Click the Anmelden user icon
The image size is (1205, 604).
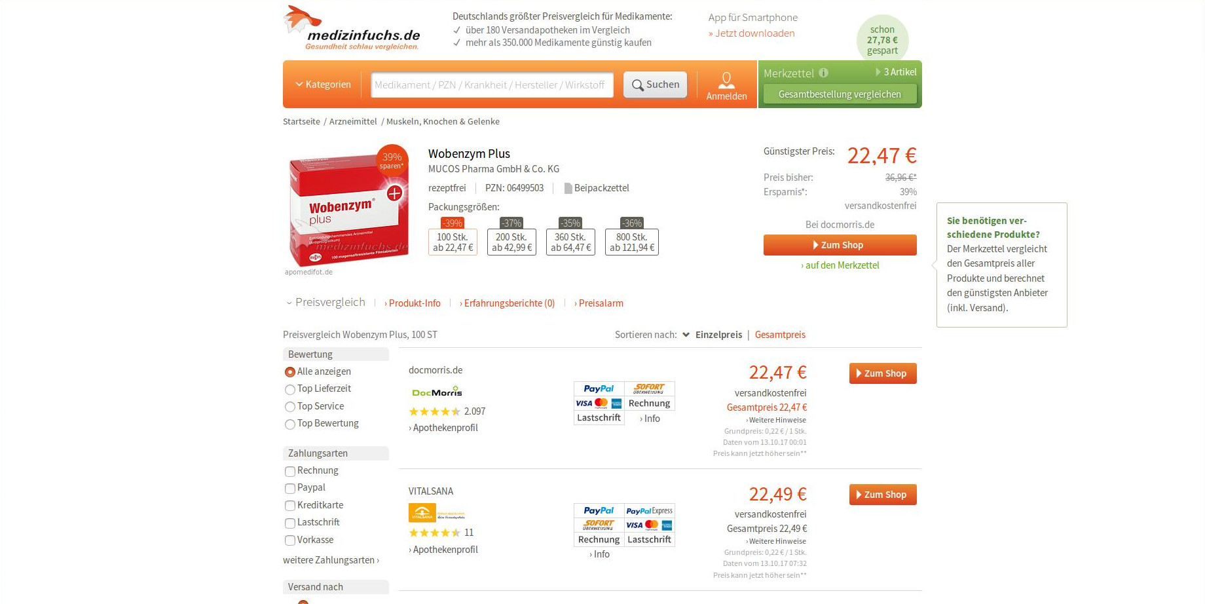pyautogui.click(x=726, y=80)
